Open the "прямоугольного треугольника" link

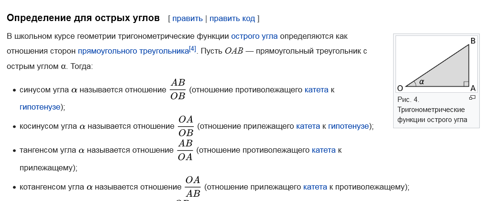point(133,51)
